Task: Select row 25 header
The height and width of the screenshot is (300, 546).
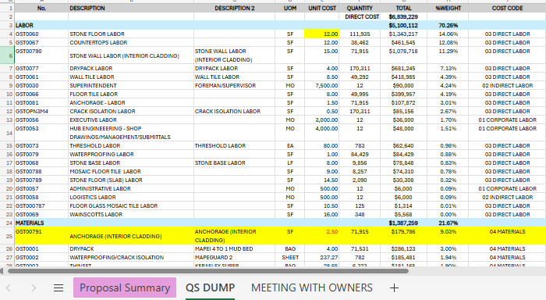Action: tap(7, 236)
